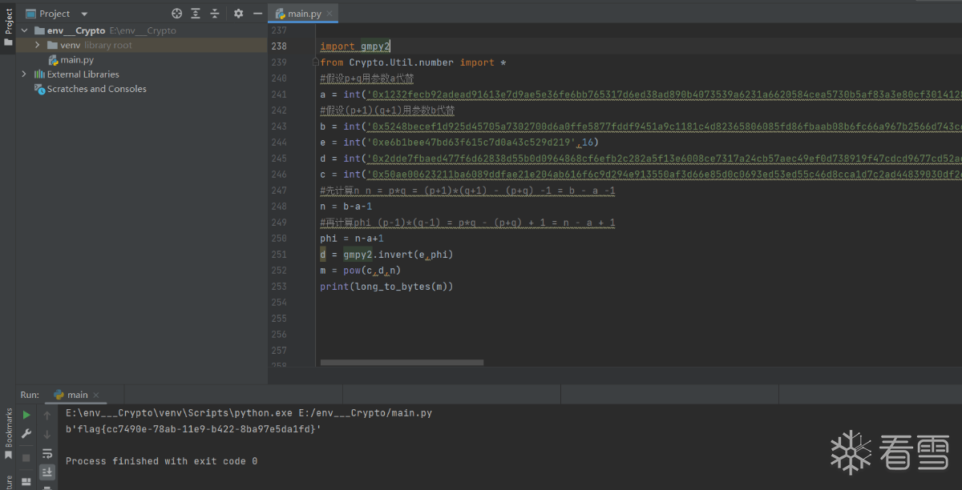Image resolution: width=962 pixels, height=490 pixels.
Task: Click the flag output line in console
Action: pos(193,429)
